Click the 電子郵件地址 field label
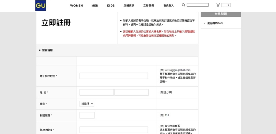This screenshot has height=134, width=276. click(48, 76)
